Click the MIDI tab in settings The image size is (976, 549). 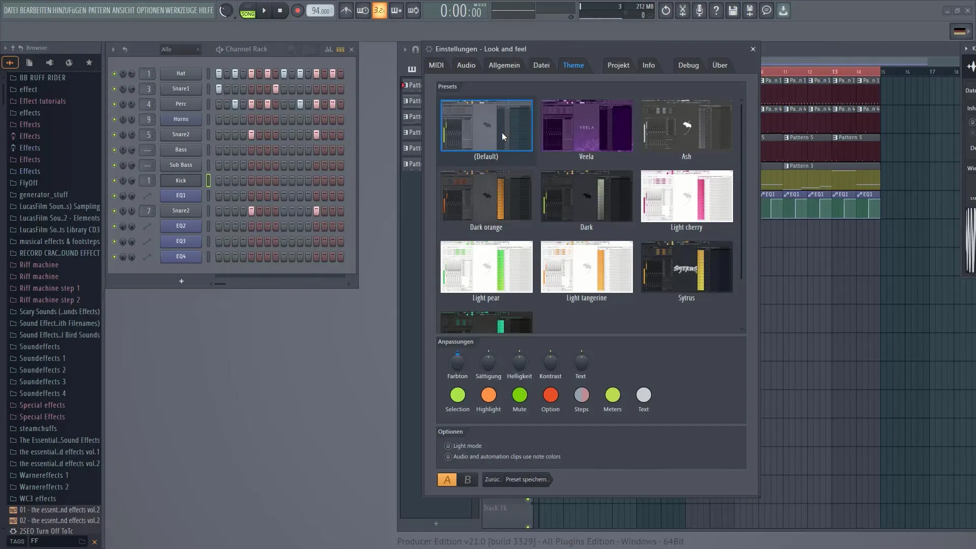[436, 65]
